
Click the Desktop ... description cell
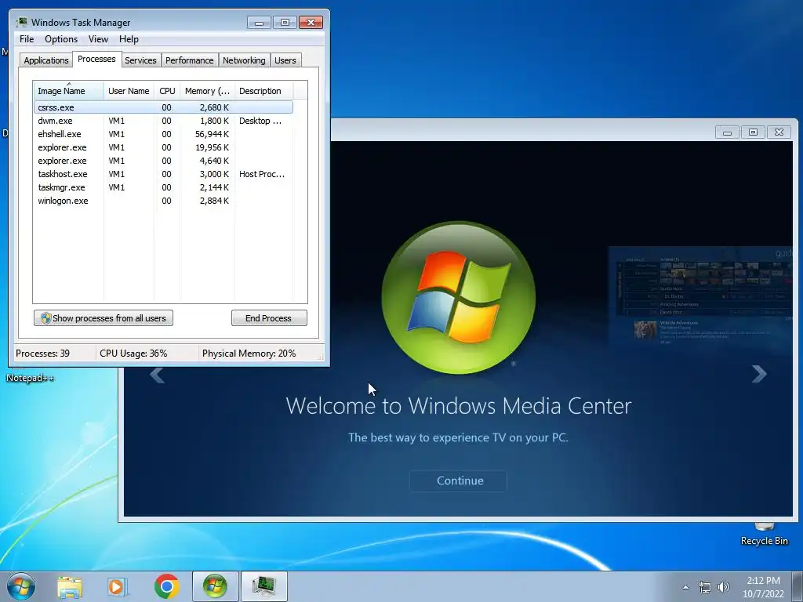(260, 121)
